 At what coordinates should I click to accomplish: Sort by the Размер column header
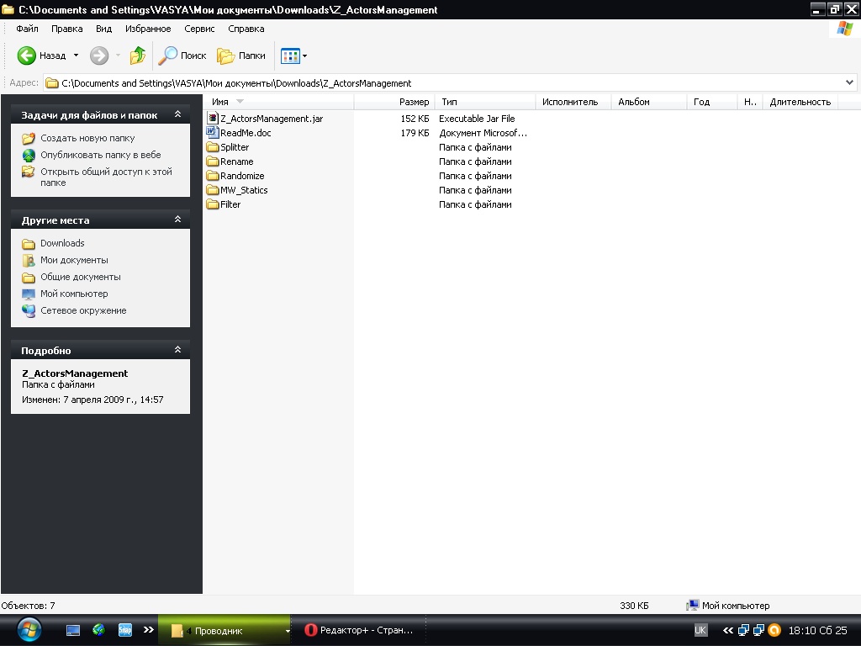coord(395,102)
